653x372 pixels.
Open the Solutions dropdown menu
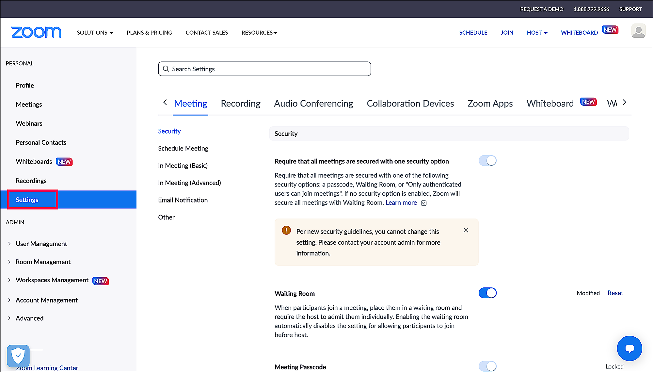[x=95, y=33]
